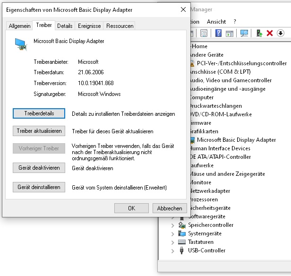Screen dimensions: 291x276
Task: Click the Gerät deaktivieren button
Action: (x=39, y=168)
